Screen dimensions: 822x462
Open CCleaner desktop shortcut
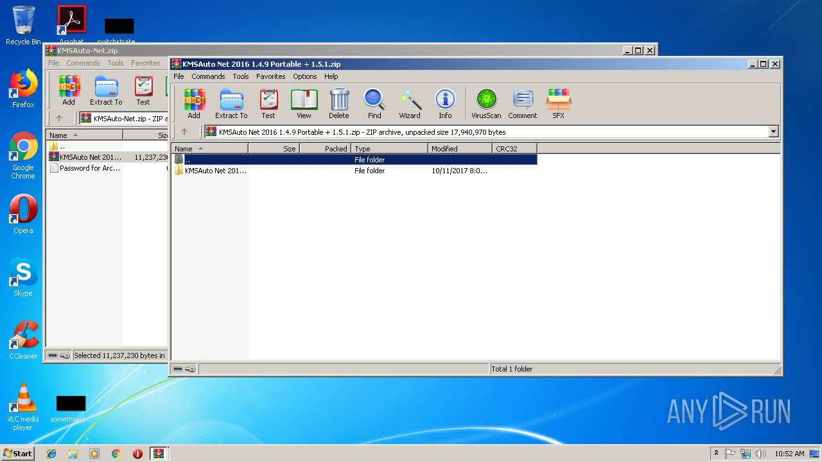tap(23, 340)
